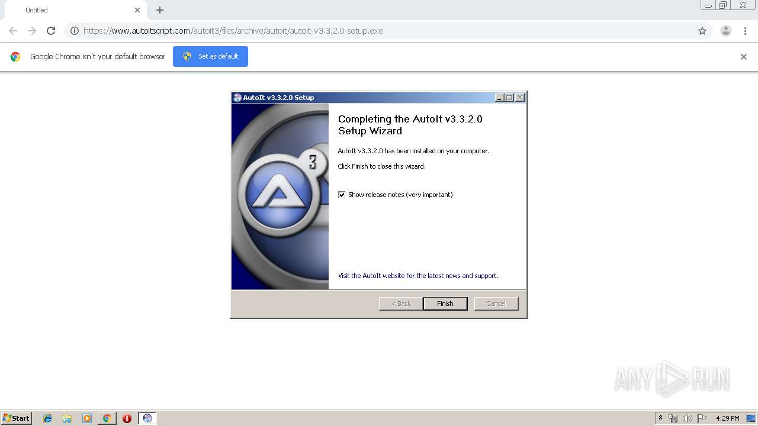Open Windows Explorer folder from taskbar
Viewport: 758px width, 426px height.
pos(67,418)
